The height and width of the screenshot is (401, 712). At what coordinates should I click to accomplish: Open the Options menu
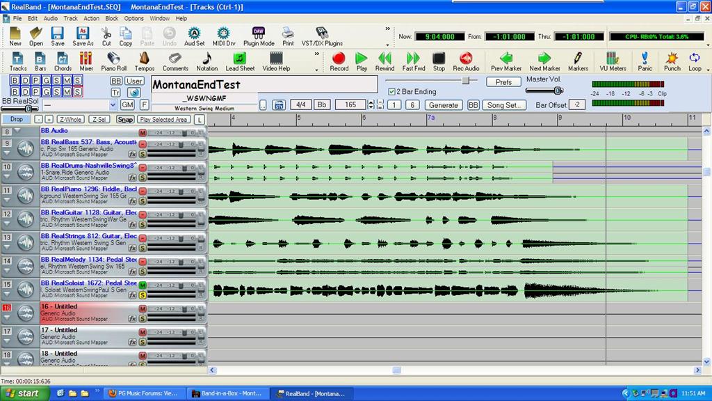click(134, 19)
